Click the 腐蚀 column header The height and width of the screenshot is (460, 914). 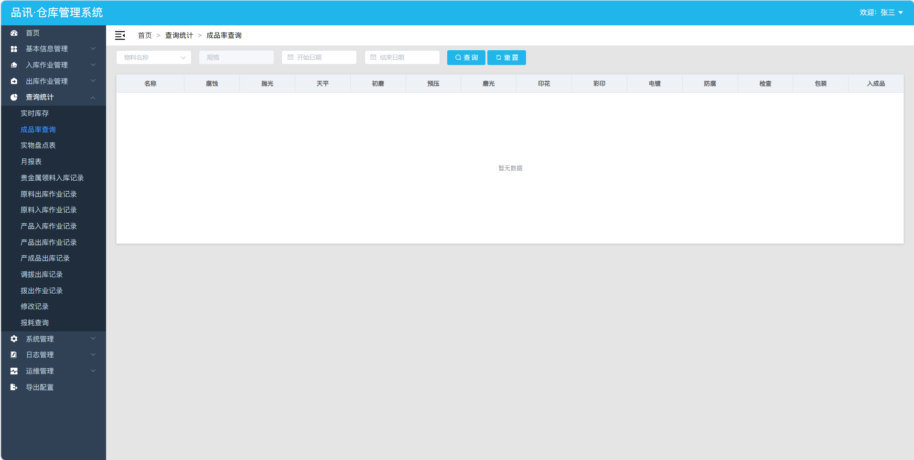click(212, 84)
